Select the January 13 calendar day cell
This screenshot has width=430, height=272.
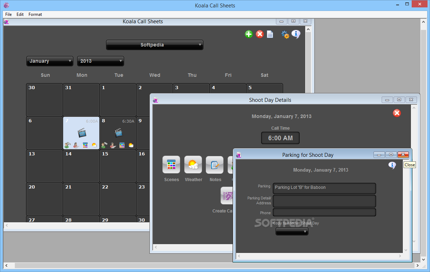44,166
